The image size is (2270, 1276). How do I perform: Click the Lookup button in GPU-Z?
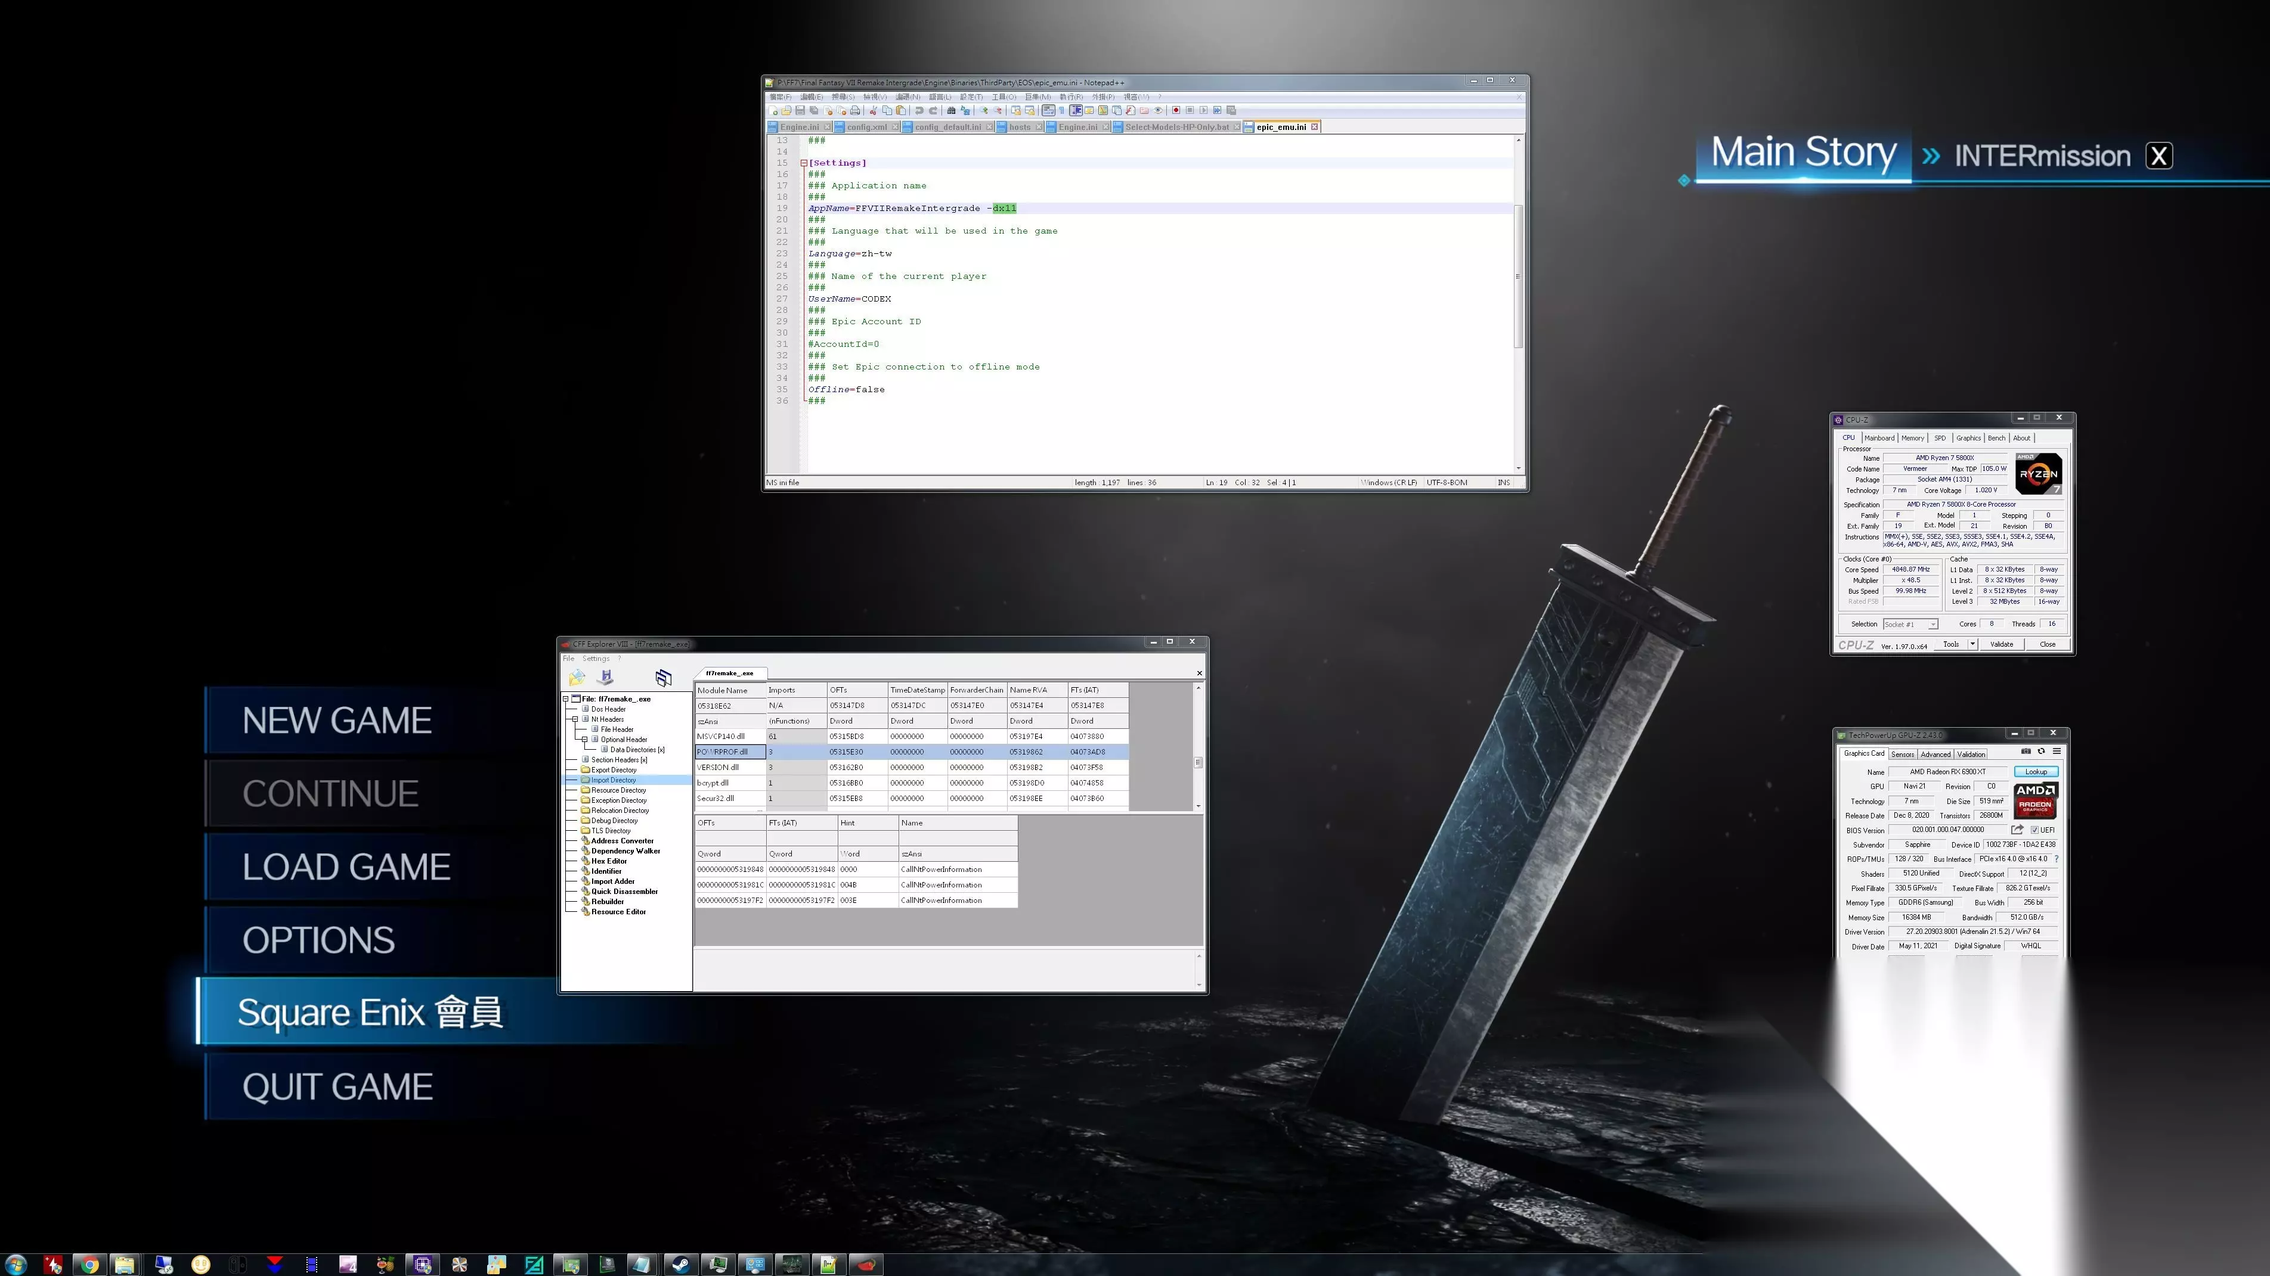pos(2036,771)
